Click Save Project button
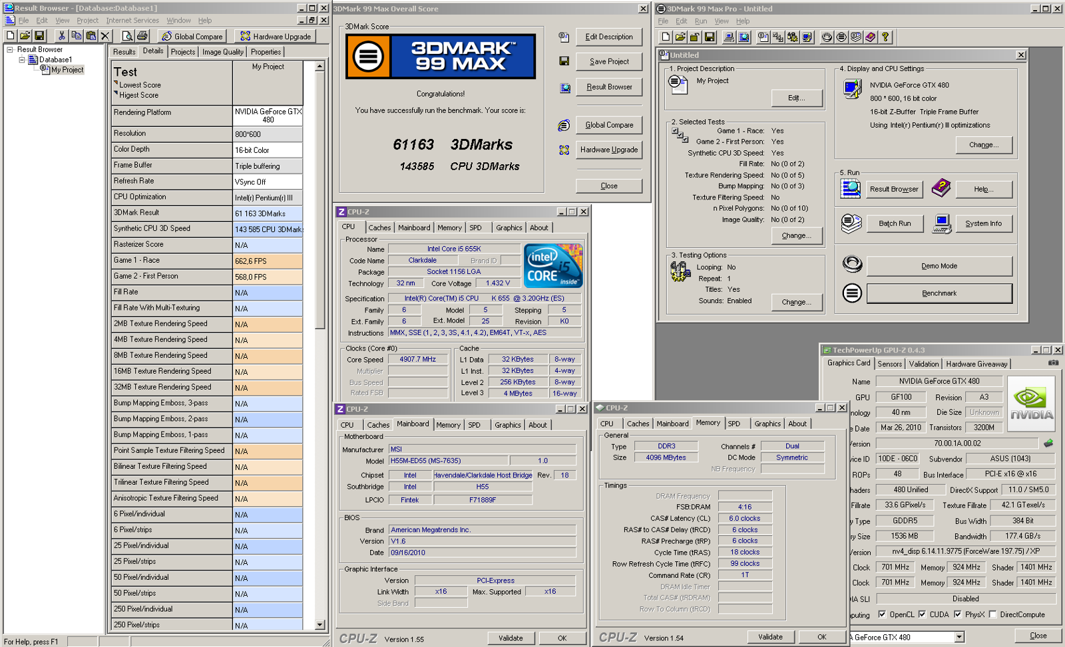This screenshot has width=1065, height=647. click(609, 62)
